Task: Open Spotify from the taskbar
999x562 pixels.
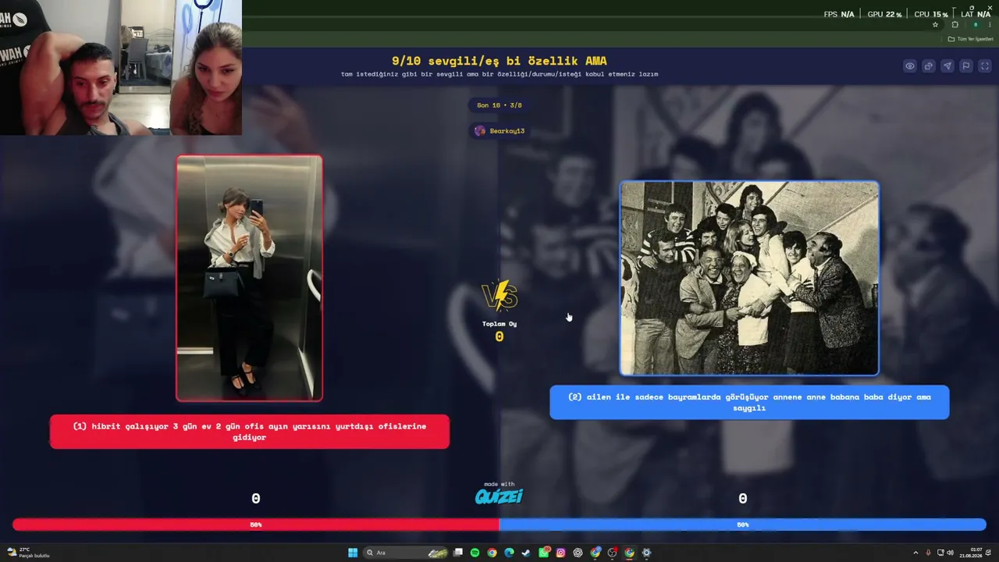Action: pos(475,553)
